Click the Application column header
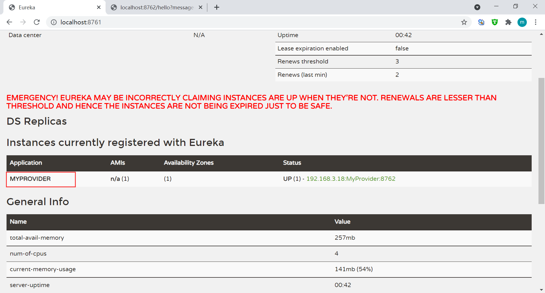545x293 pixels. click(26, 163)
